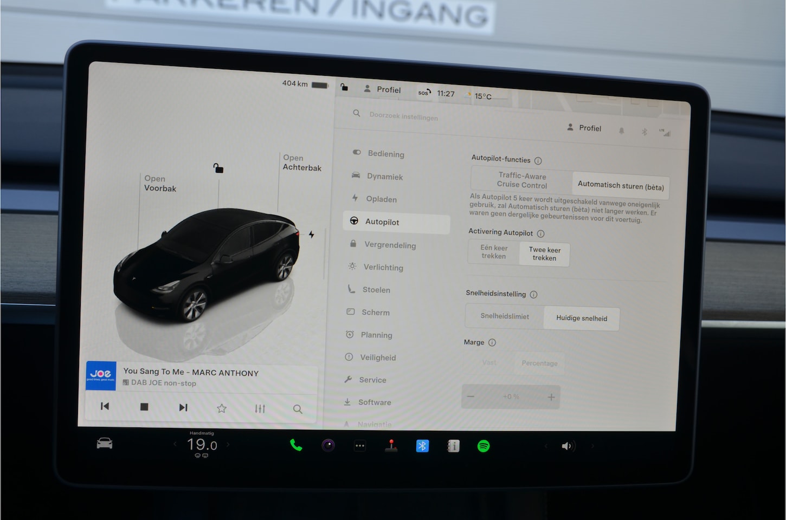Open audio equalizer settings icon
This screenshot has height=520, width=786.
click(x=260, y=409)
